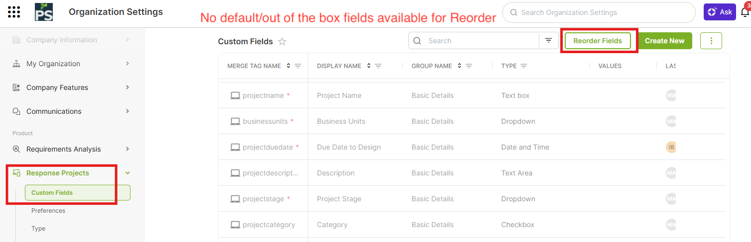Filter the Type column
The image size is (751, 242).
click(x=523, y=66)
